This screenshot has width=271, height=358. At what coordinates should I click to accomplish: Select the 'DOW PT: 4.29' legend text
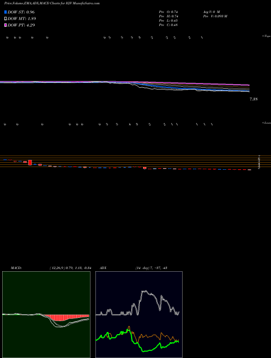pyautogui.click(x=21, y=25)
